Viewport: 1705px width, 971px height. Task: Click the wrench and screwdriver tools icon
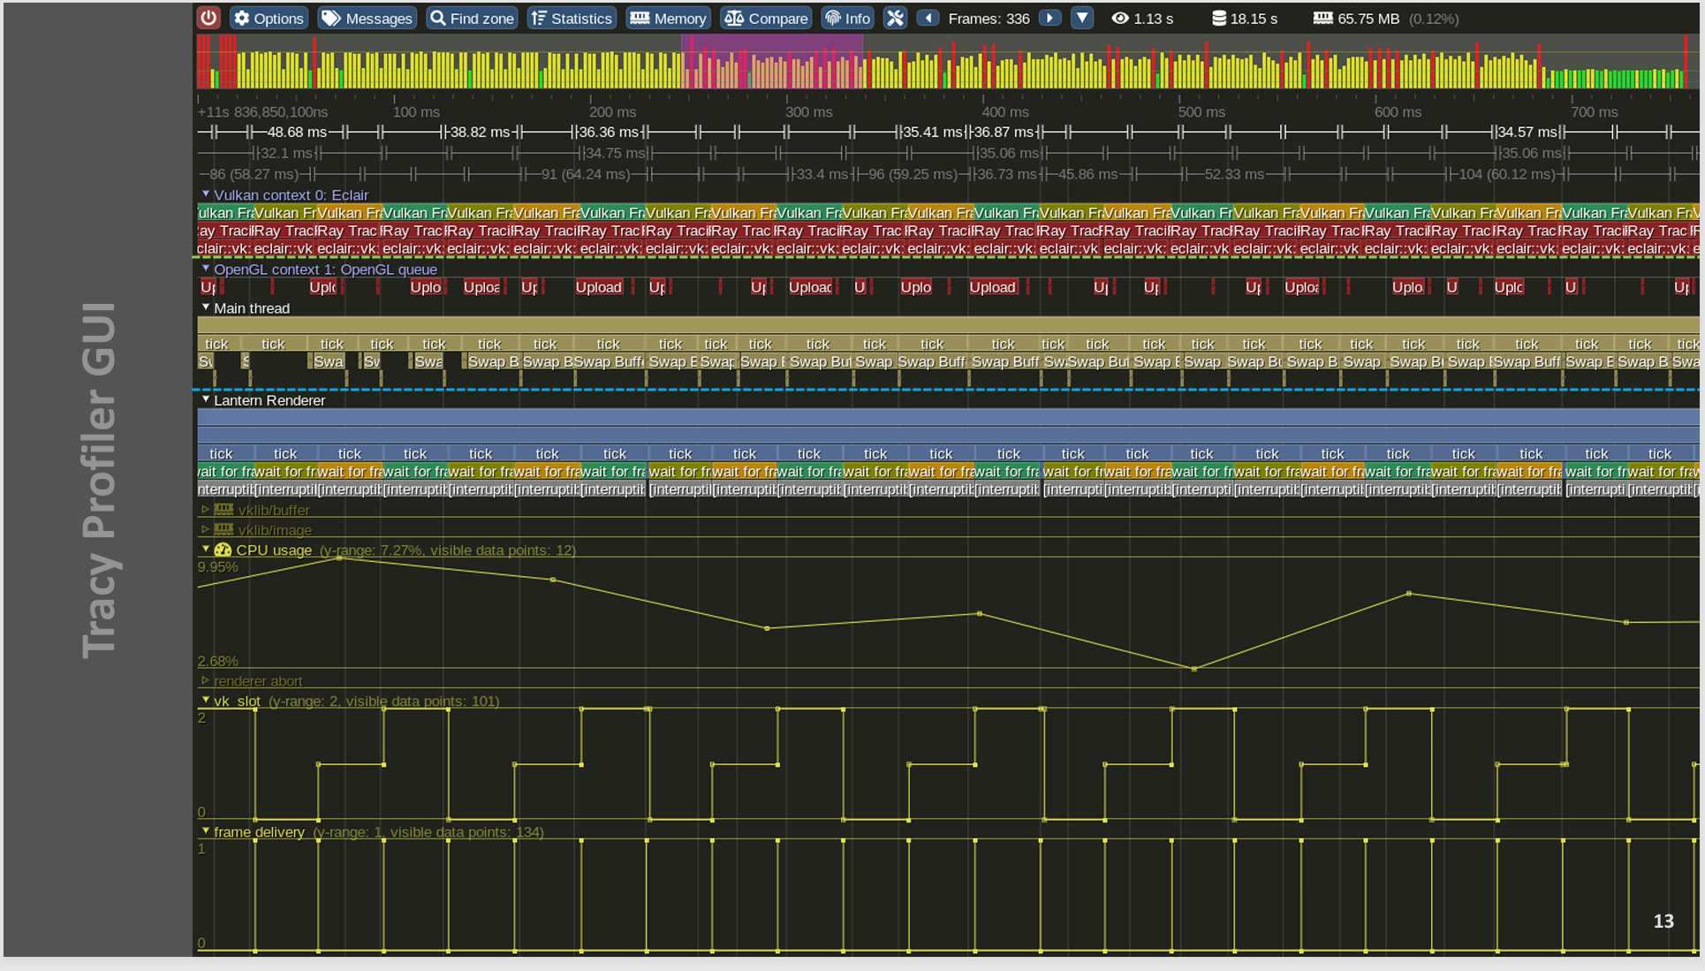coord(895,18)
